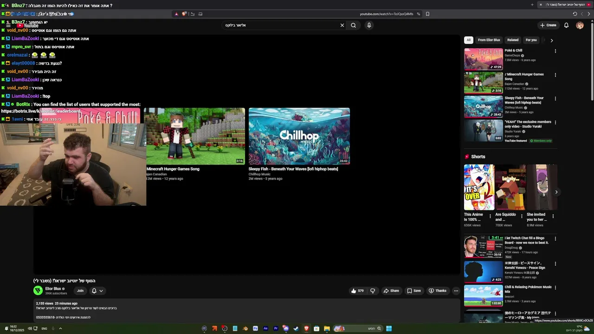594x334 pixels.
Task: Click the browser address bar URL
Action: coord(386,14)
